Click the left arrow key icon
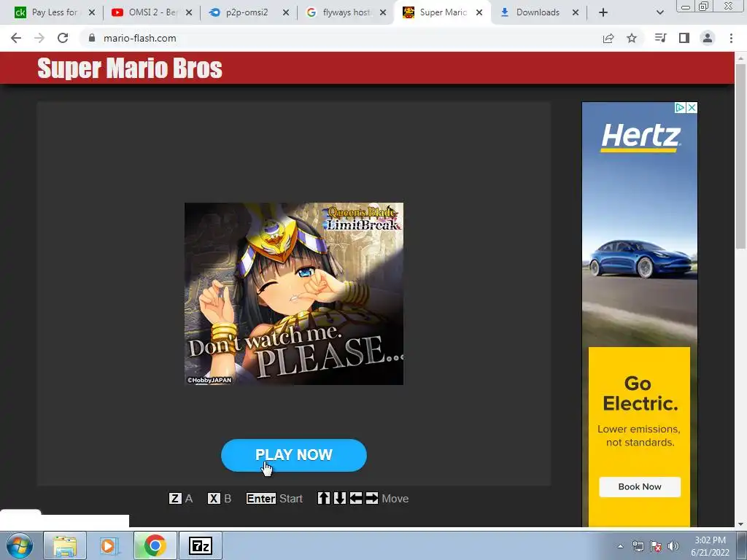 point(356,499)
